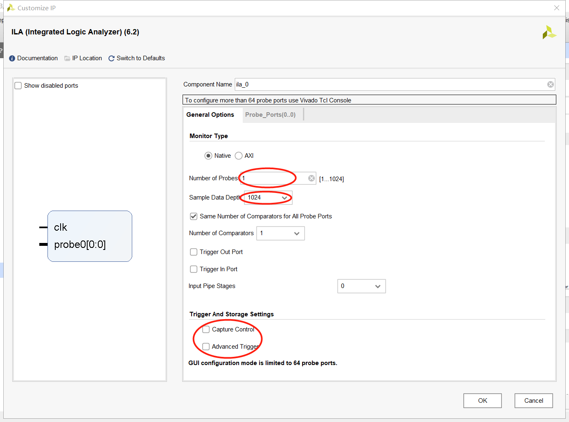Click the Number of Probes input field
This screenshot has height=422, width=569.
(x=278, y=178)
